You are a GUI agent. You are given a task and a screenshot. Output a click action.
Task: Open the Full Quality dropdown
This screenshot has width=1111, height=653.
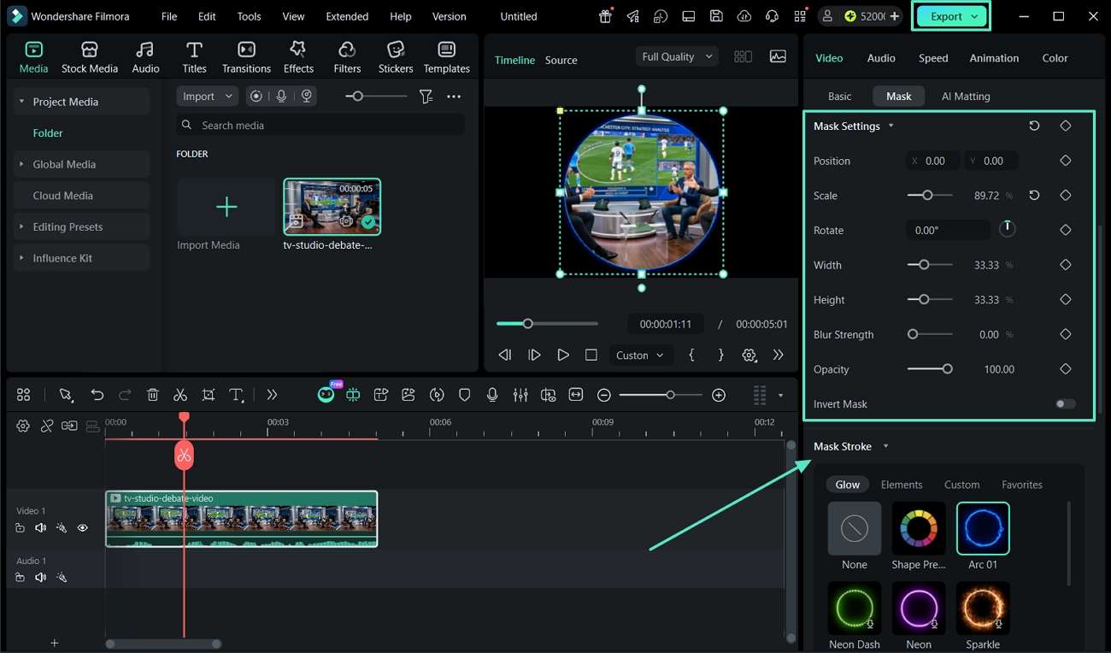(677, 56)
